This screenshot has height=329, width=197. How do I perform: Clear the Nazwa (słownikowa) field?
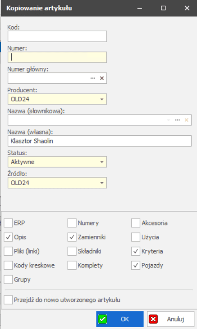click(186, 120)
